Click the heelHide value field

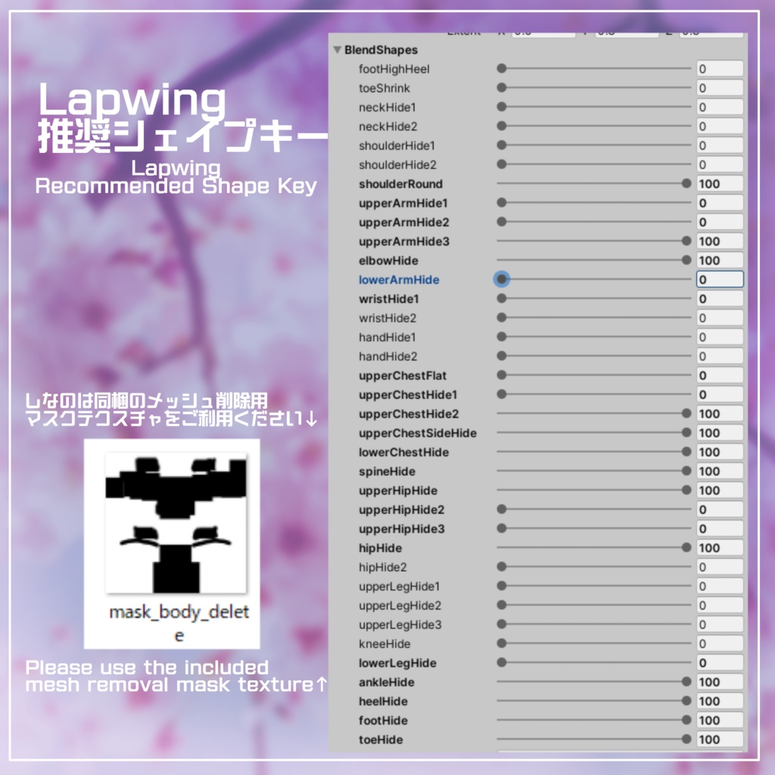[719, 701]
